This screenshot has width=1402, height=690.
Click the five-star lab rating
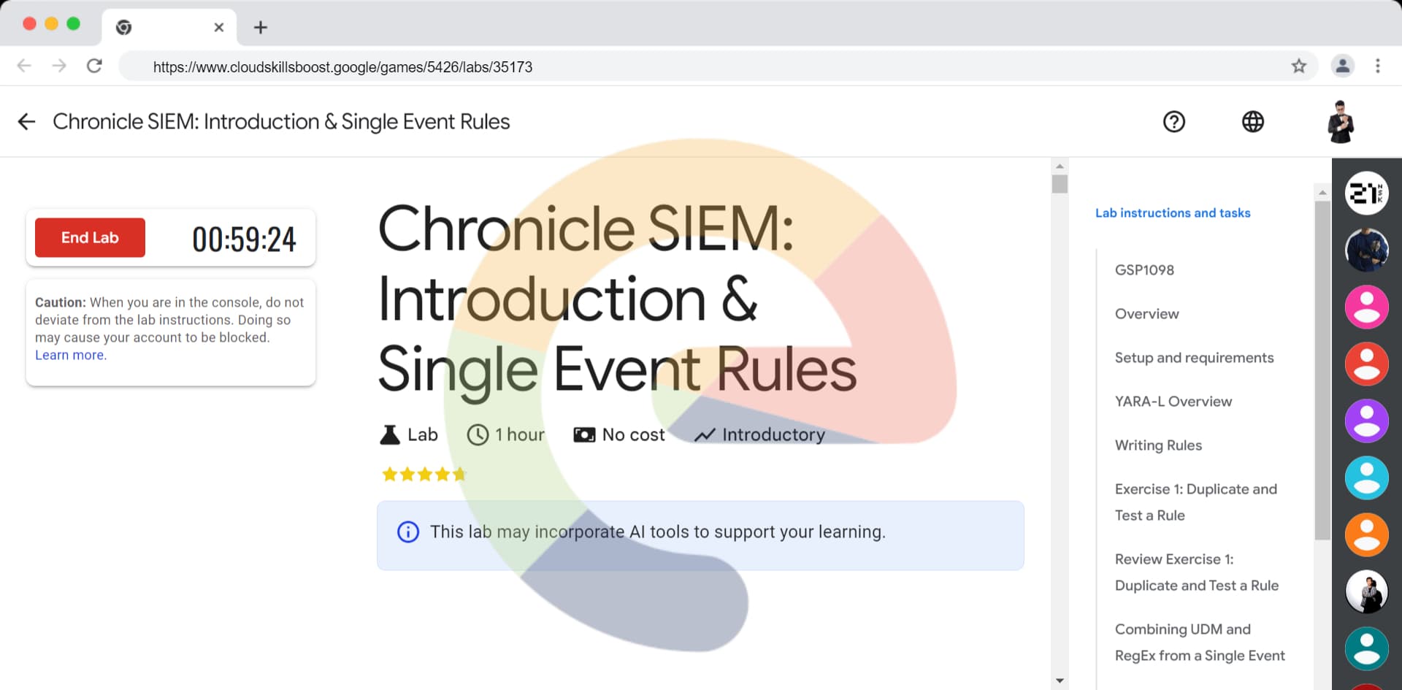pos(424,475)
